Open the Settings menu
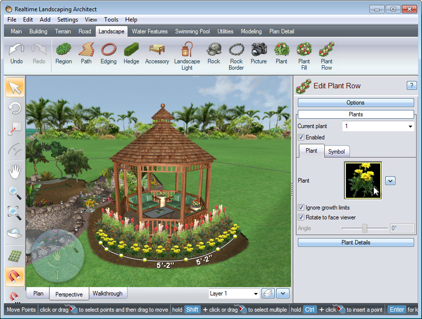Viewport: 422px width, 319px height. point(67,20)
